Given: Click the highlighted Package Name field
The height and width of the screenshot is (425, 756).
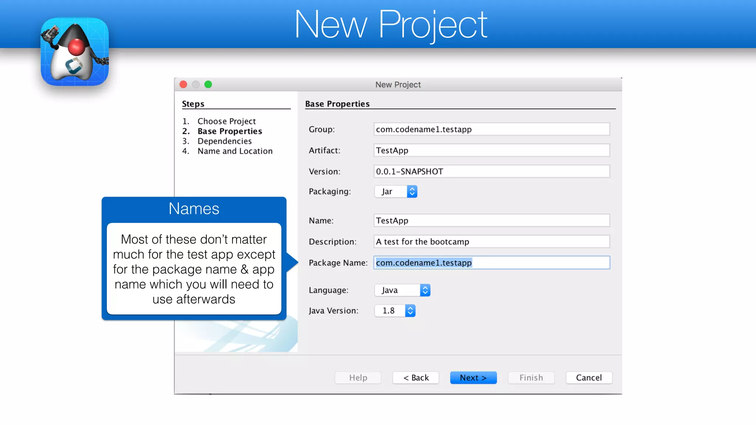Looking at the screenshot, I should pos(491,263).
